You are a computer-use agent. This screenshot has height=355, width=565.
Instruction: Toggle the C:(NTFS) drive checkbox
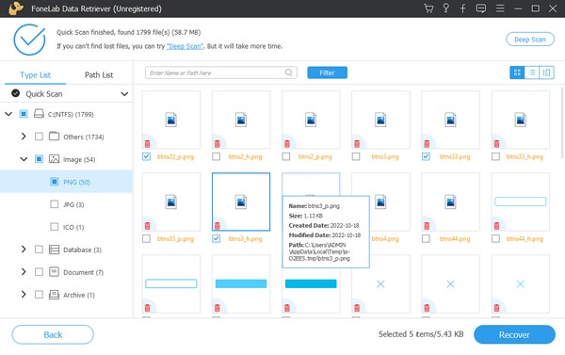(x=24, y=114)
